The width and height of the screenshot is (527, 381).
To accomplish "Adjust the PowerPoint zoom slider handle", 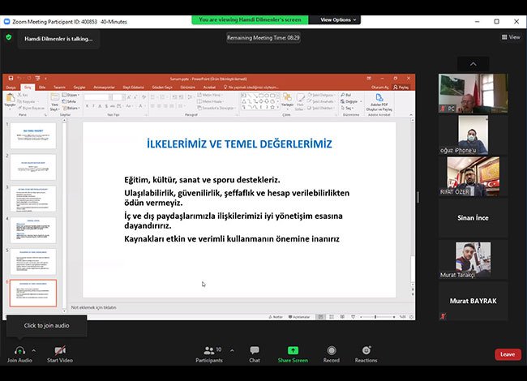I will click(x=375, y=317).
